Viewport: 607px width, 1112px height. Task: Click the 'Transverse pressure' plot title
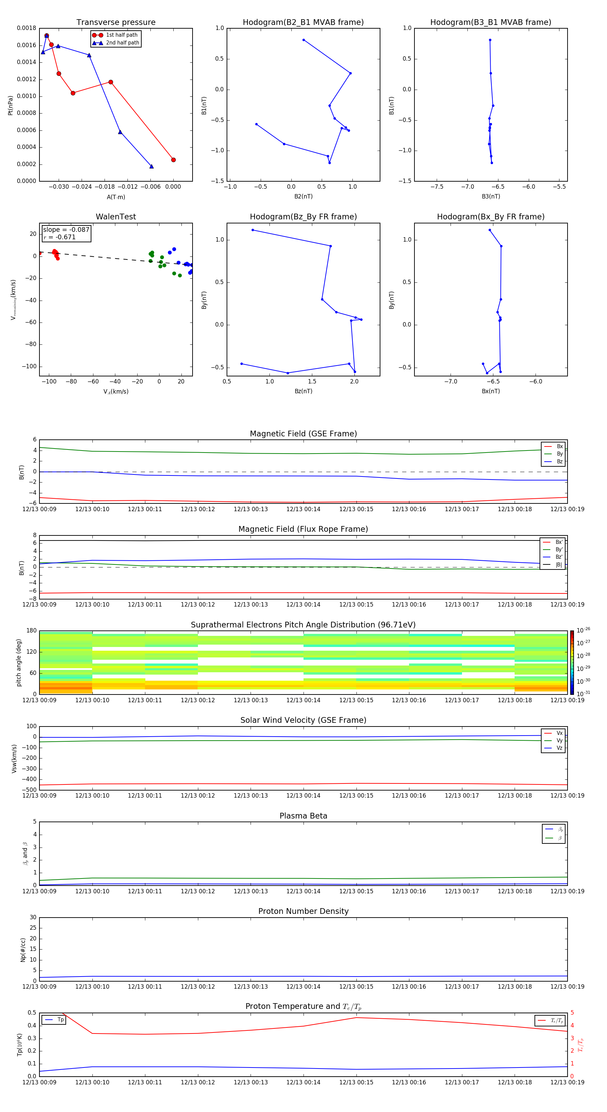(116, 22)
